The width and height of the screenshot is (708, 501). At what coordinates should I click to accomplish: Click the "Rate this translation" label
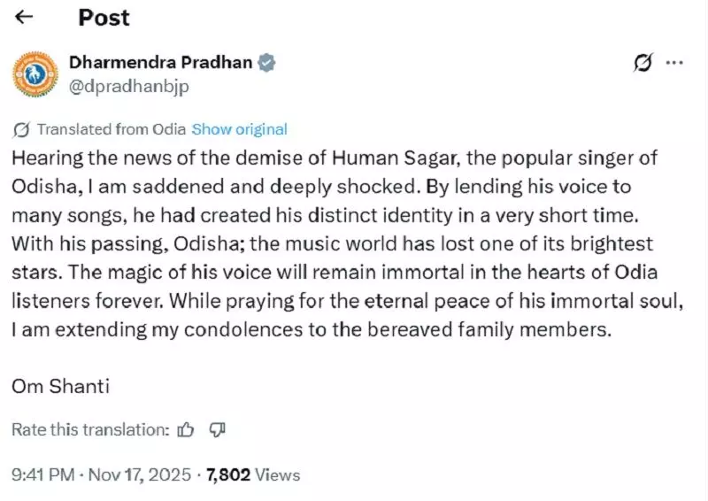89,430
